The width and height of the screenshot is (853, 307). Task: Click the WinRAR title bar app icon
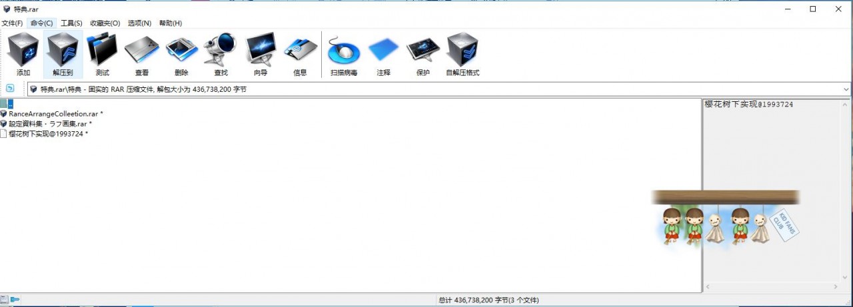tap(7, 9)
